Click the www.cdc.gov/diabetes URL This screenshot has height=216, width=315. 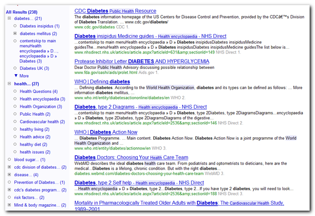[x=94, y=27]
